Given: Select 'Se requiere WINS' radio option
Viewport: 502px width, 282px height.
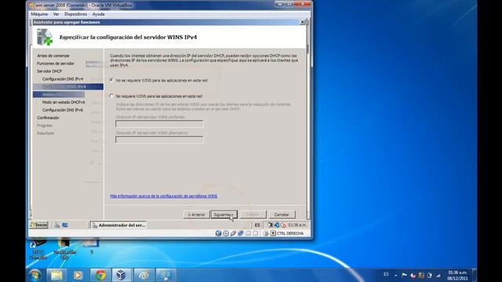Looking at the screenshot, I should pyautogui.click(x=111, y=96).
